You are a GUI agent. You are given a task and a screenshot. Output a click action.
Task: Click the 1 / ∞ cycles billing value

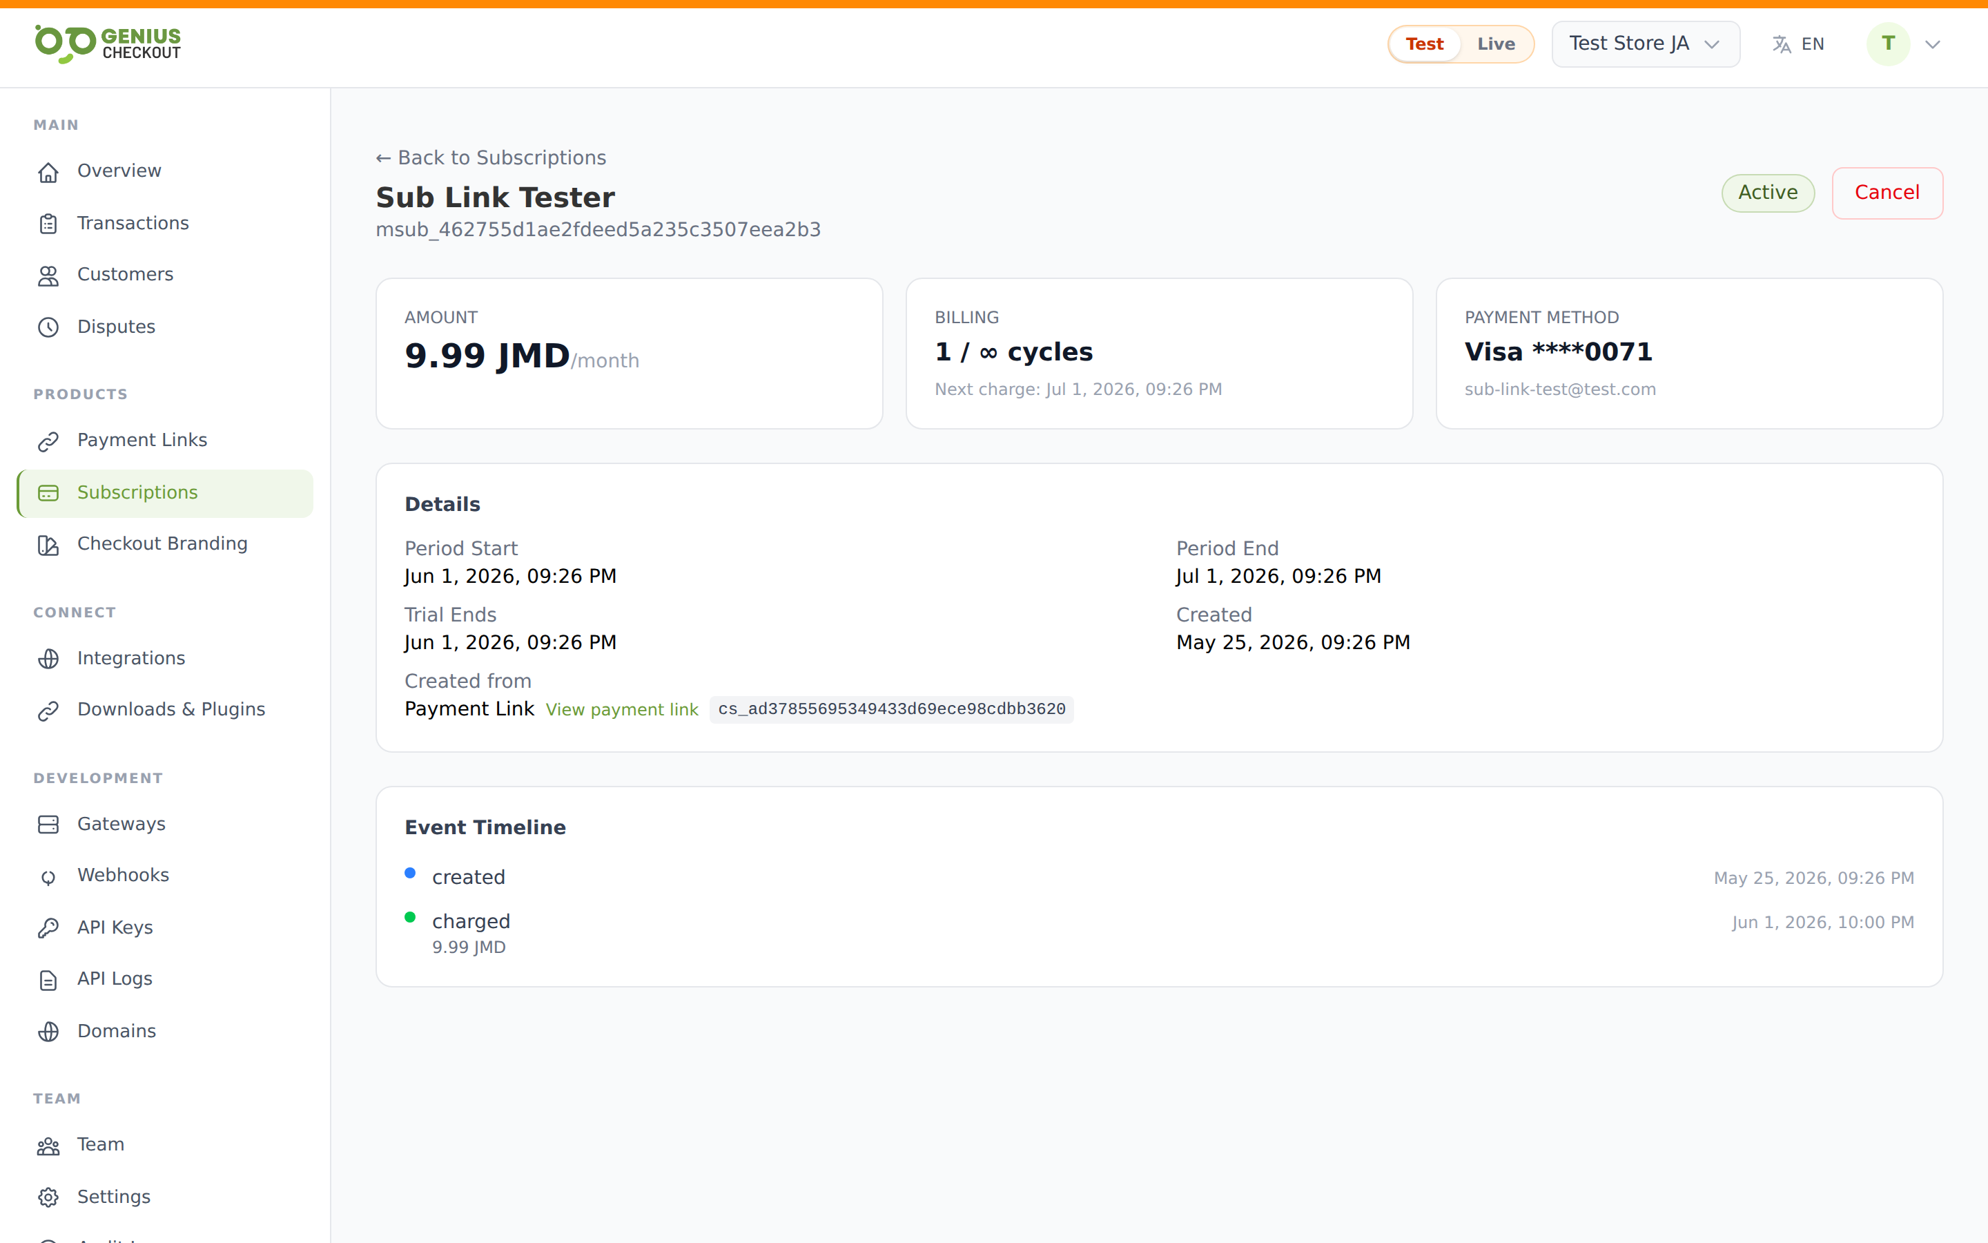tap(1013, 352)
